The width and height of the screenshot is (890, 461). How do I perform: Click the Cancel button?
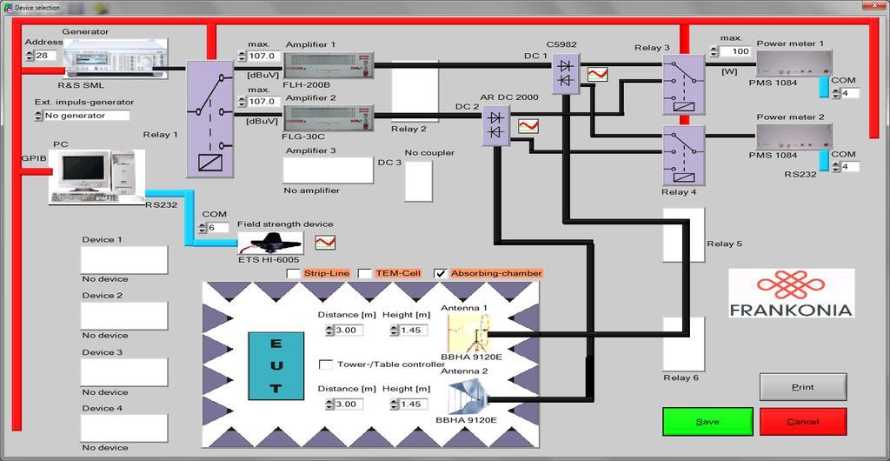pyautogui.click(x=803, y=422)
